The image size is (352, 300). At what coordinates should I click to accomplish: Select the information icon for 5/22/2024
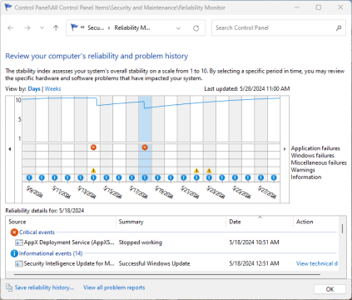click(196, 177)
